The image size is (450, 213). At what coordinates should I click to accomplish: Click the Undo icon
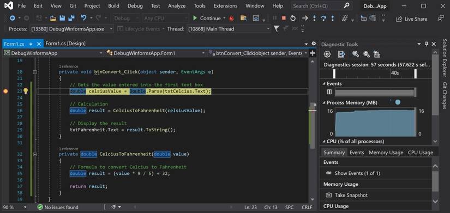pyautogui.click(x=83, y=18)
